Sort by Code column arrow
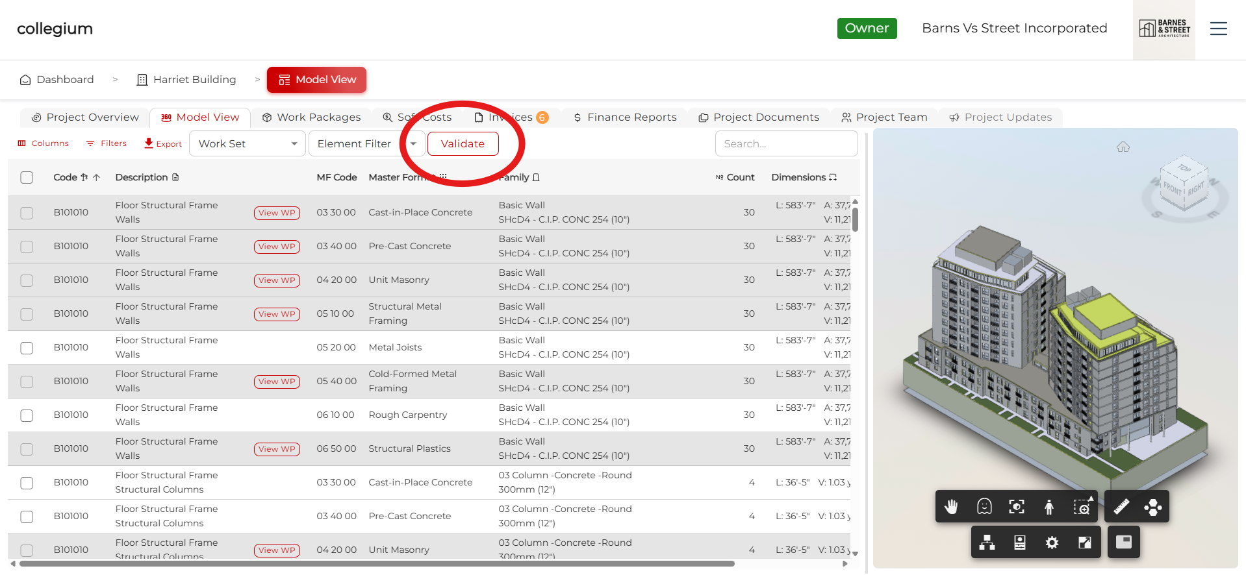This screenshot has width=1246, height=575. point(96,177)
